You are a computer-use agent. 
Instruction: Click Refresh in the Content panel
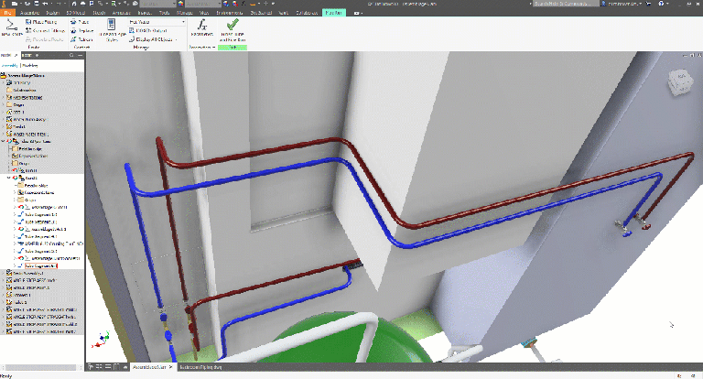(81, 39)
